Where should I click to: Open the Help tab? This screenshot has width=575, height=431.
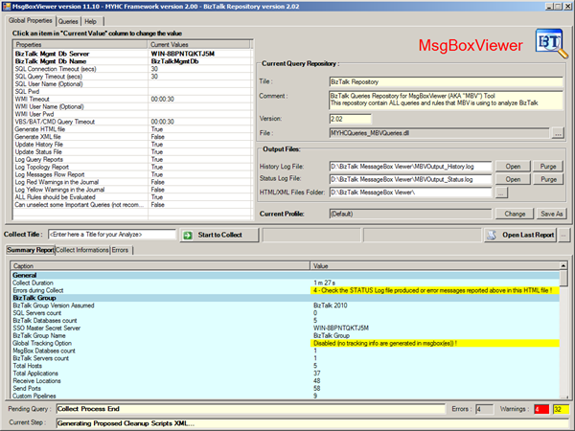(90, 20)
